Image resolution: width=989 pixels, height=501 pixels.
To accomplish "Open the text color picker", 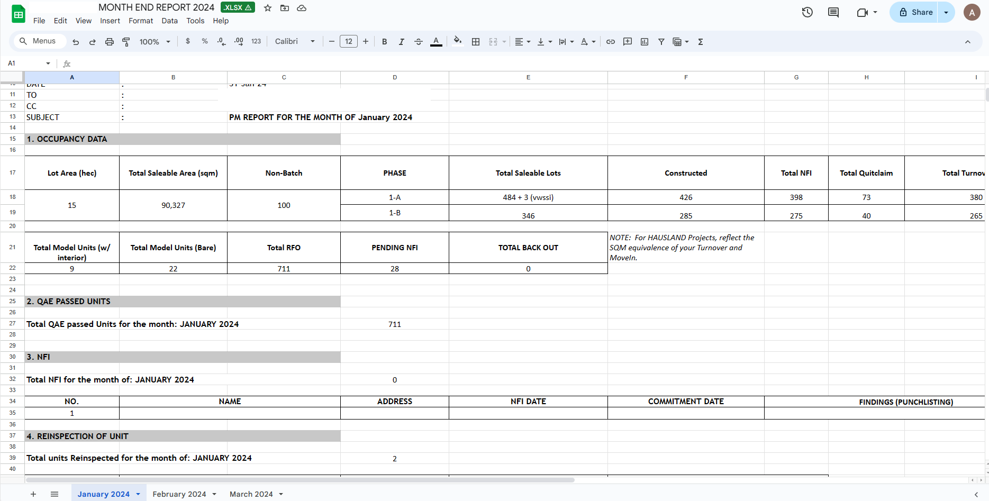I will 436,42.
